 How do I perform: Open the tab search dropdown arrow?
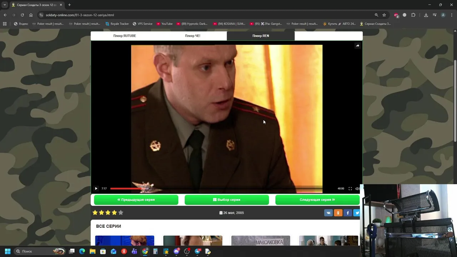coord(5,5)
